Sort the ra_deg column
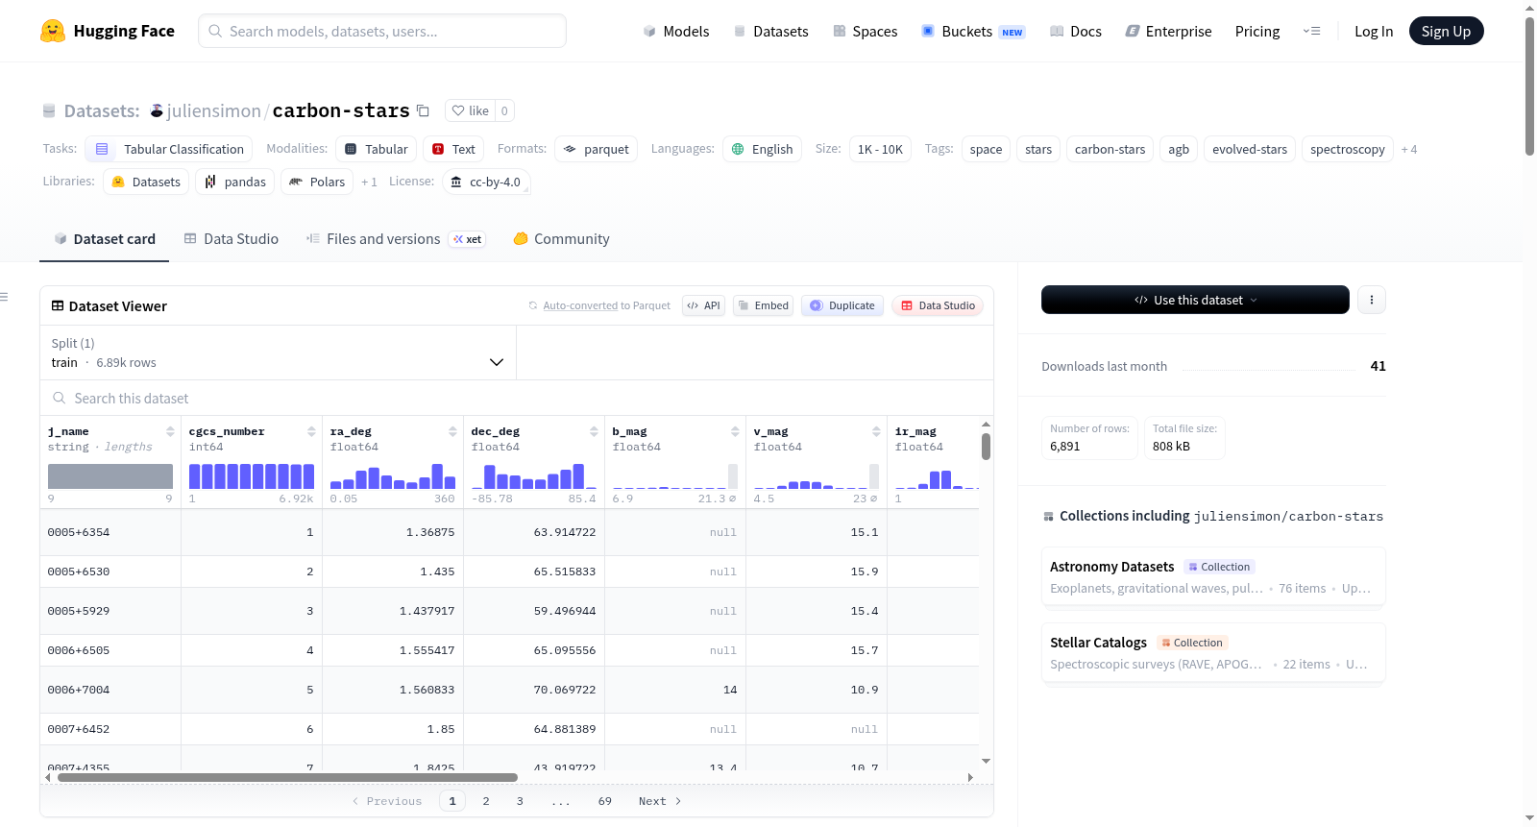Image resolution: width=1537 pixels, height=827 pixels. (452, 431)
